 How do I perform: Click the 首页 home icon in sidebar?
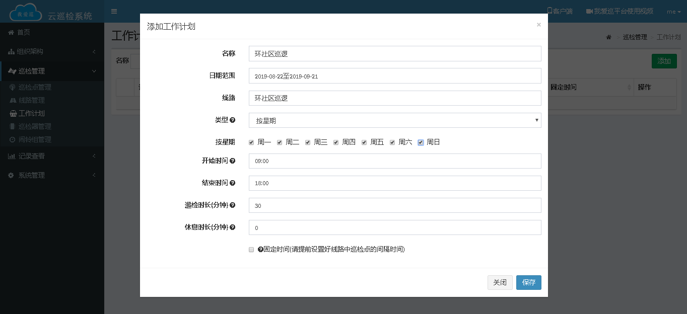(13, 32)
